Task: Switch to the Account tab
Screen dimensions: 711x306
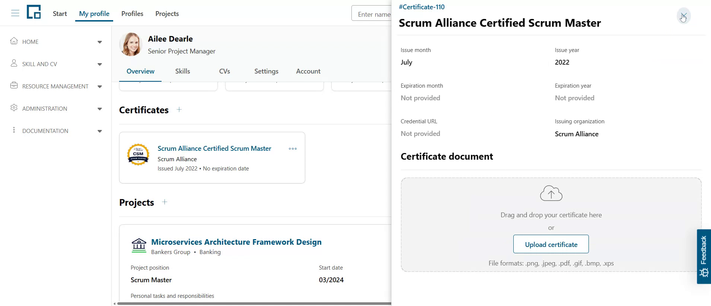Action: 308,71
